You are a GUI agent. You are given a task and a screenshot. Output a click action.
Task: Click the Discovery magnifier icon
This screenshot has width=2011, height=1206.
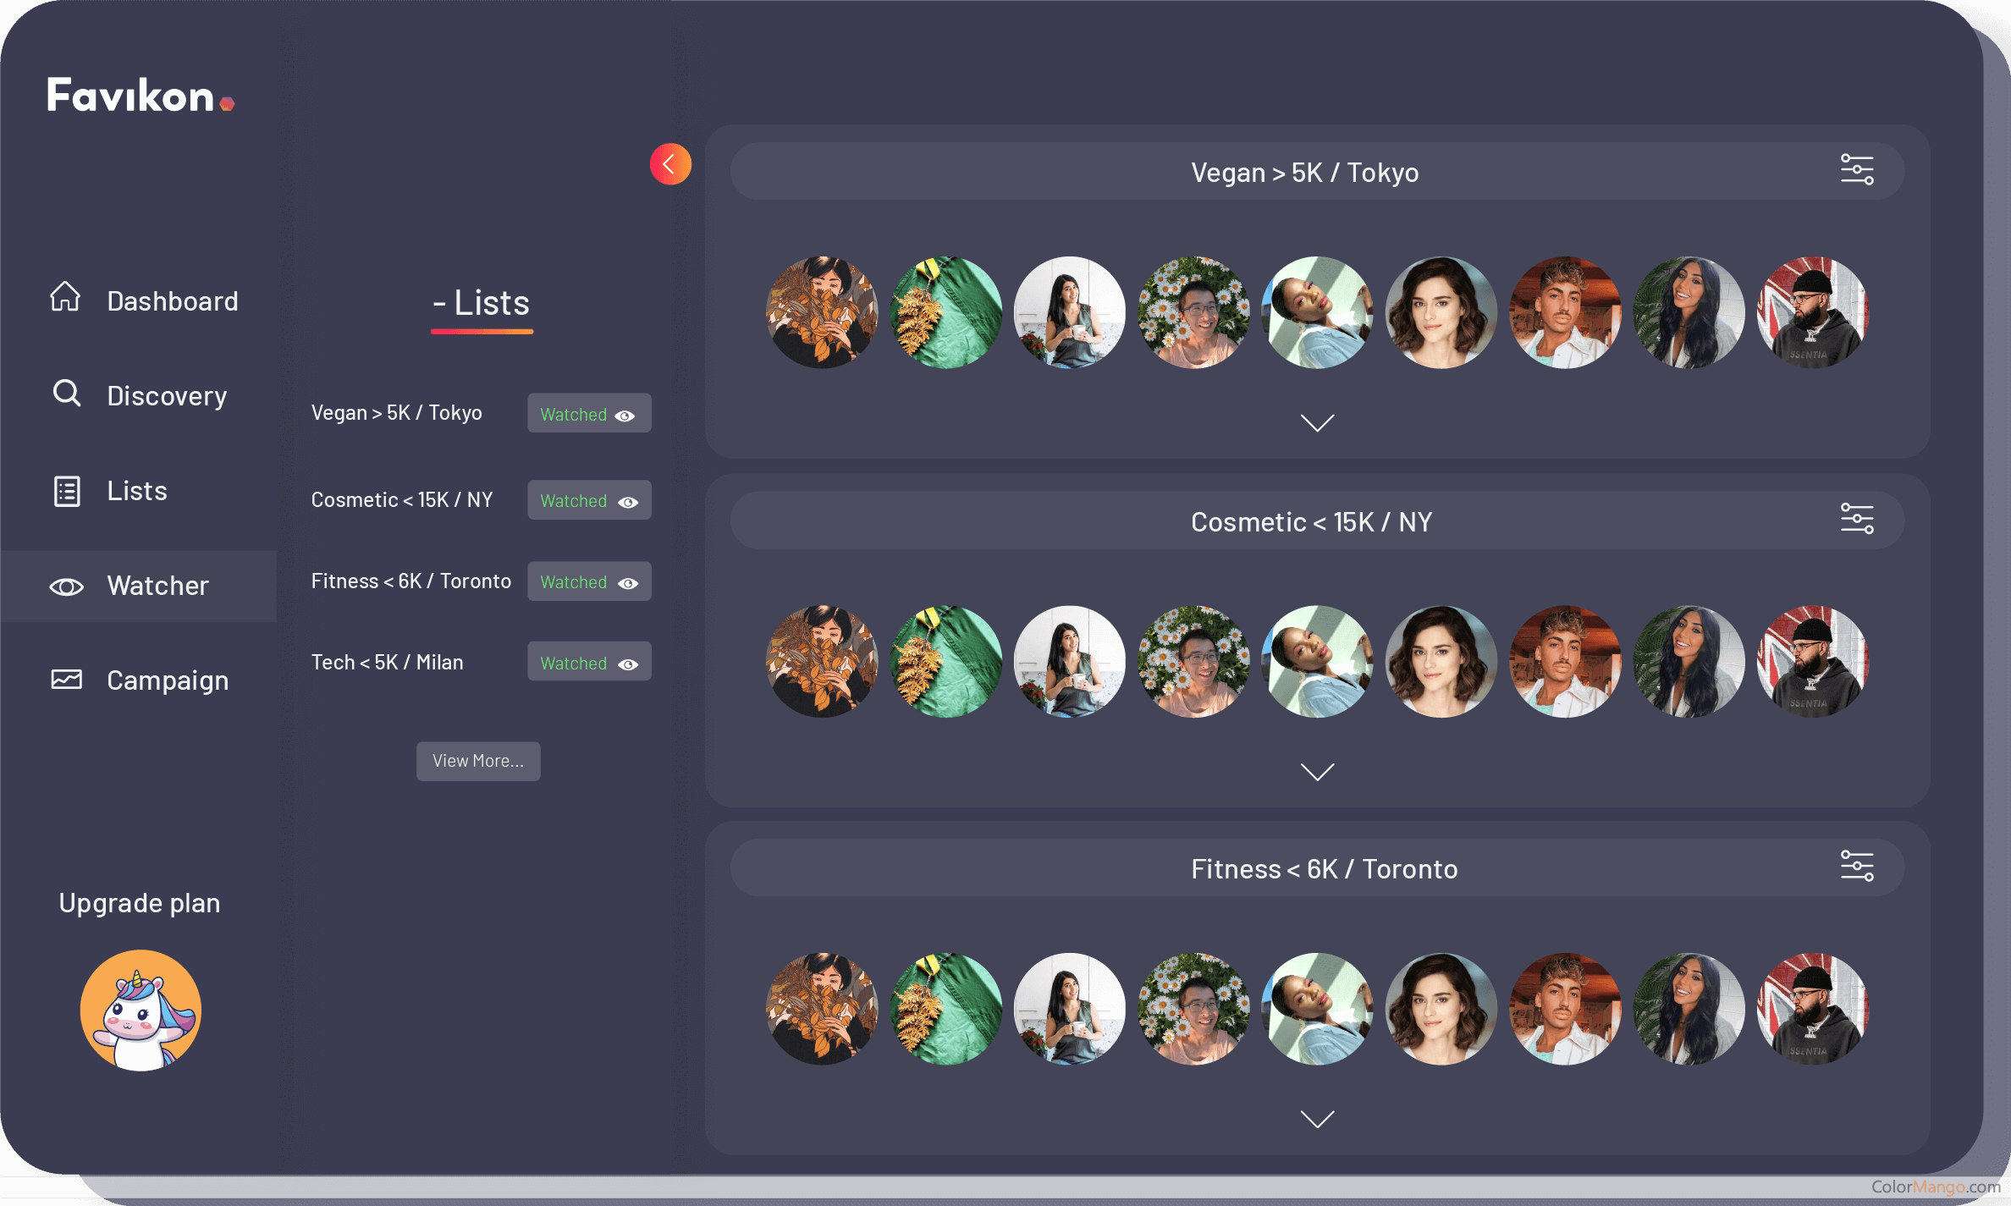[66, 394]
